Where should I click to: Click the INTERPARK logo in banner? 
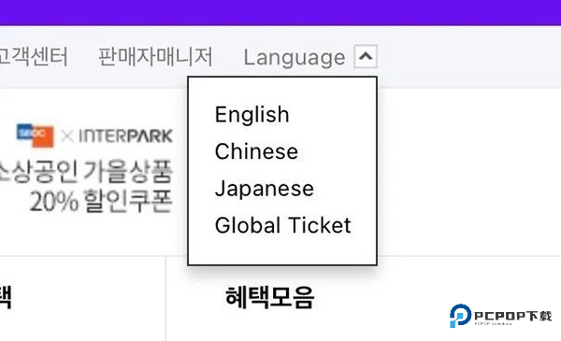[x=125, y=135]
